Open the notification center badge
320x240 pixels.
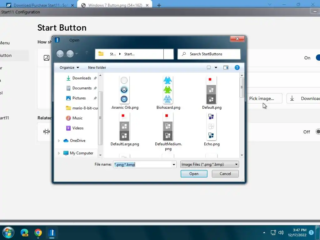[x=311, y=232]
